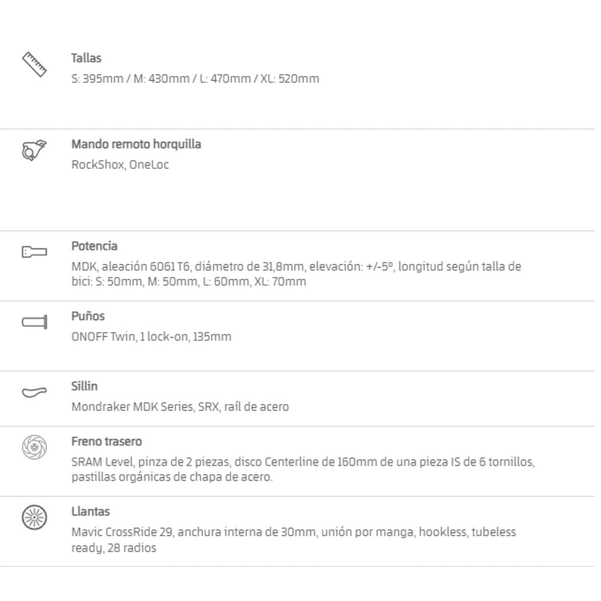The width and height of the screenshot is (601, 601).
Task: Click the saddle icon beside Sillin
Action: [34, 392]
